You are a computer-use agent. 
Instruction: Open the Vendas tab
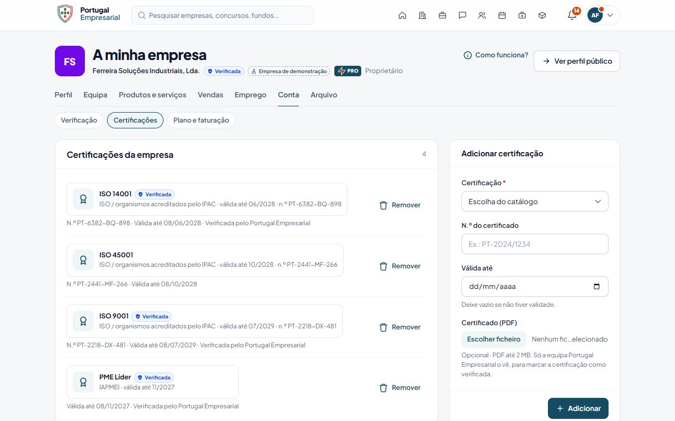point(210,95)
